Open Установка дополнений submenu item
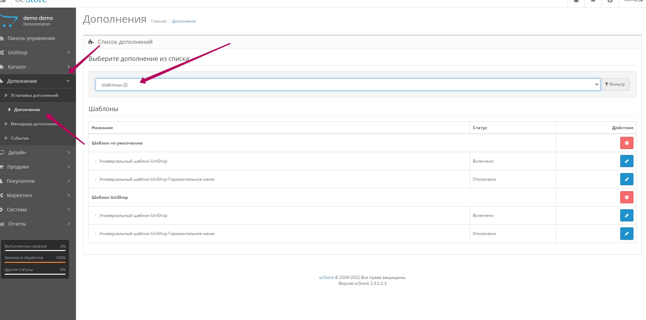 click(x=34, y=95)
